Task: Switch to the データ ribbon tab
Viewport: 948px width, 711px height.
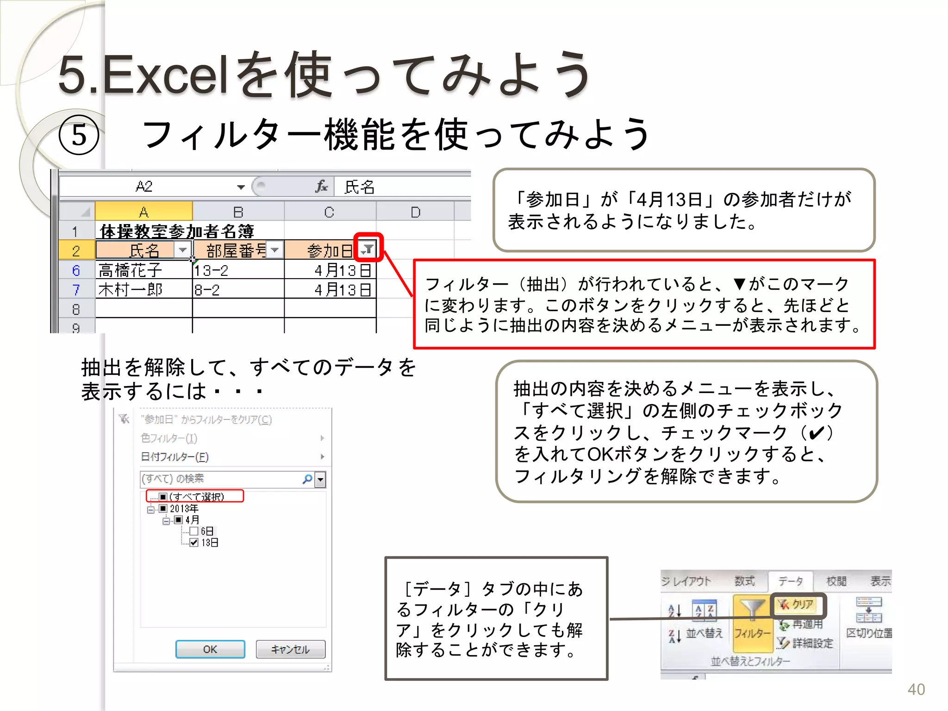Action: 790,581
